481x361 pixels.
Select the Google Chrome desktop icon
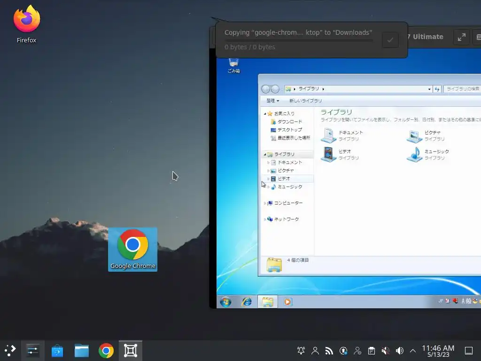[x=132, y=249]
